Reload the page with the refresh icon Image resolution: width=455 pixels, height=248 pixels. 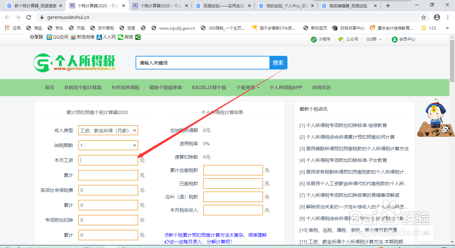click(29, 17)
